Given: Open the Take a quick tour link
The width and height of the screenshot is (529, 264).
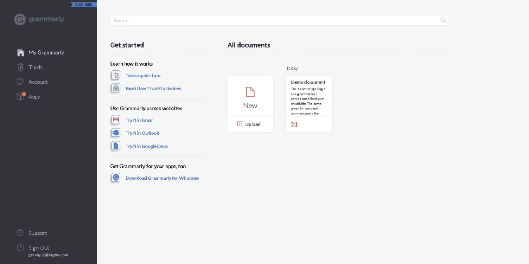Looking at the screenshot, I should pos(143,76).
